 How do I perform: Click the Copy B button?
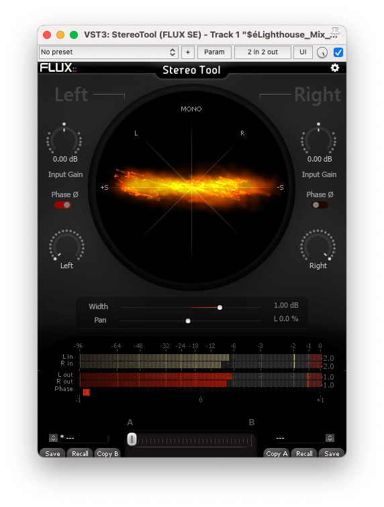(107, 453)
